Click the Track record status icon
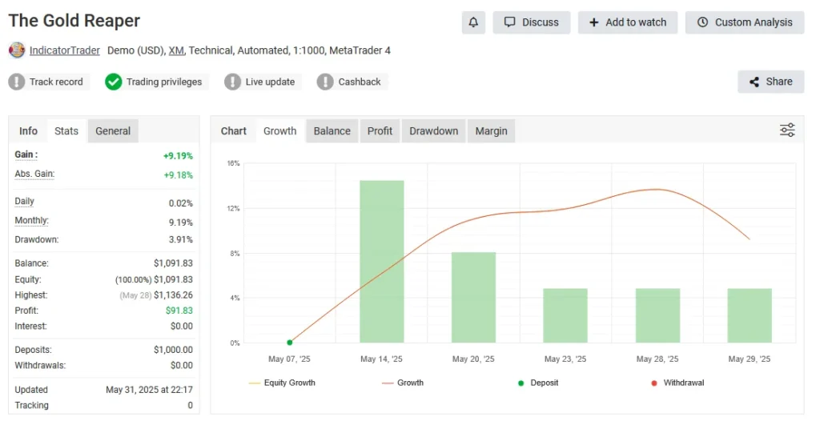 click(x=17, y=82)
